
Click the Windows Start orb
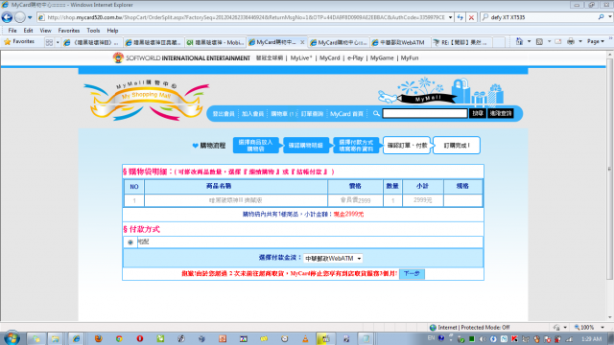[x=11, y=338]
